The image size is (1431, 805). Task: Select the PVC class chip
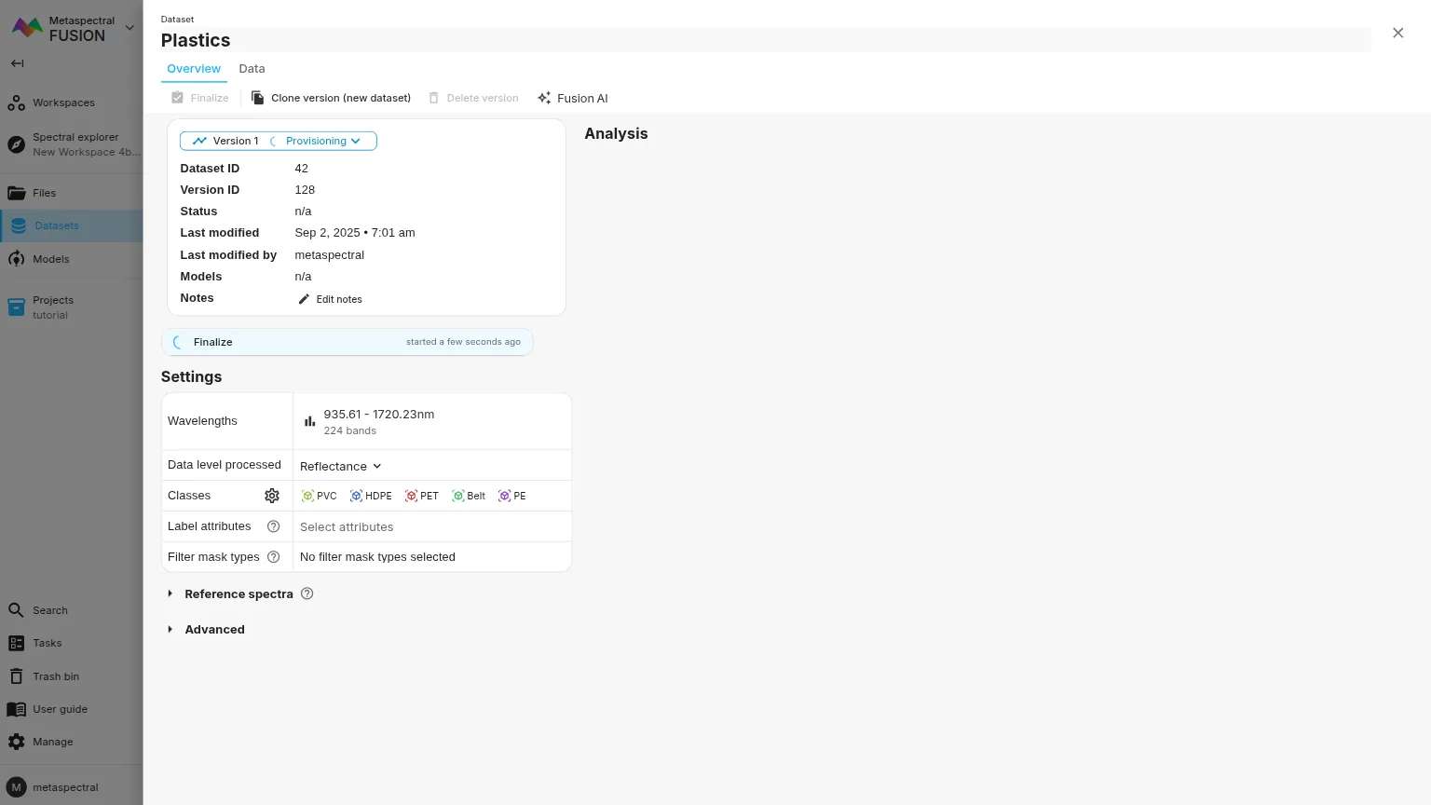point(319,496)
